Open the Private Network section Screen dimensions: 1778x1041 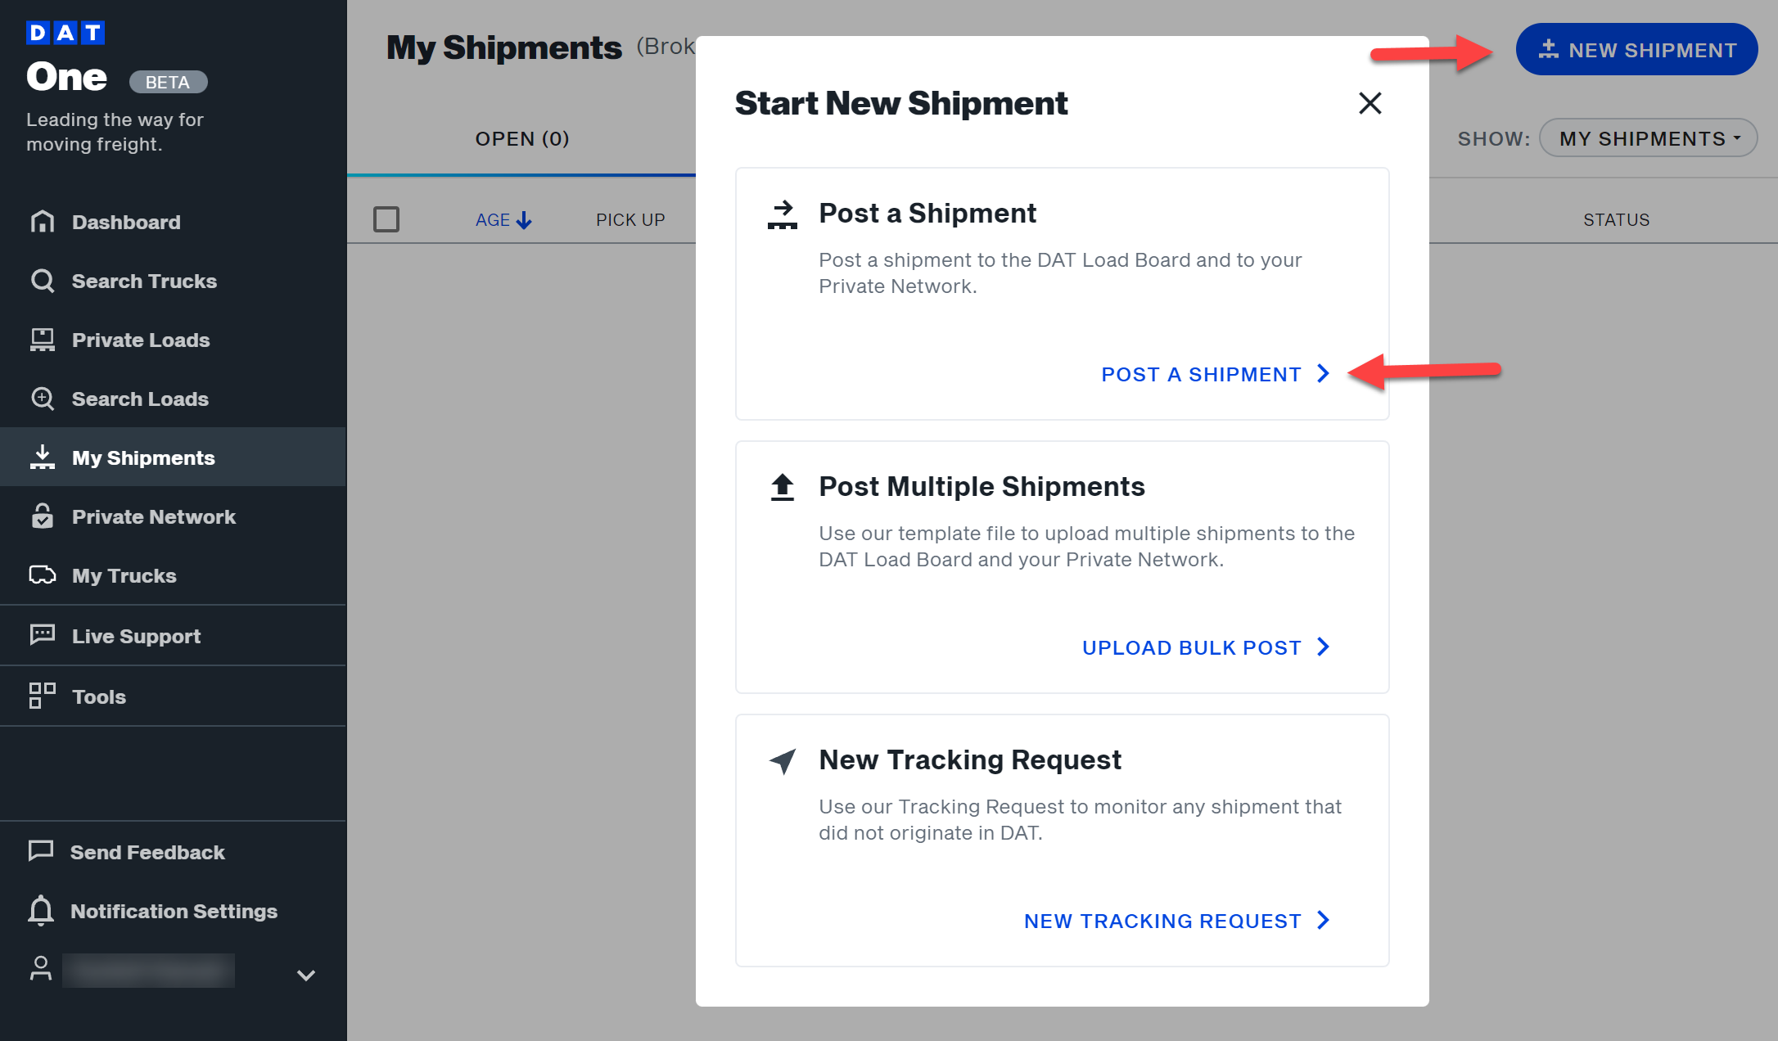152,516
